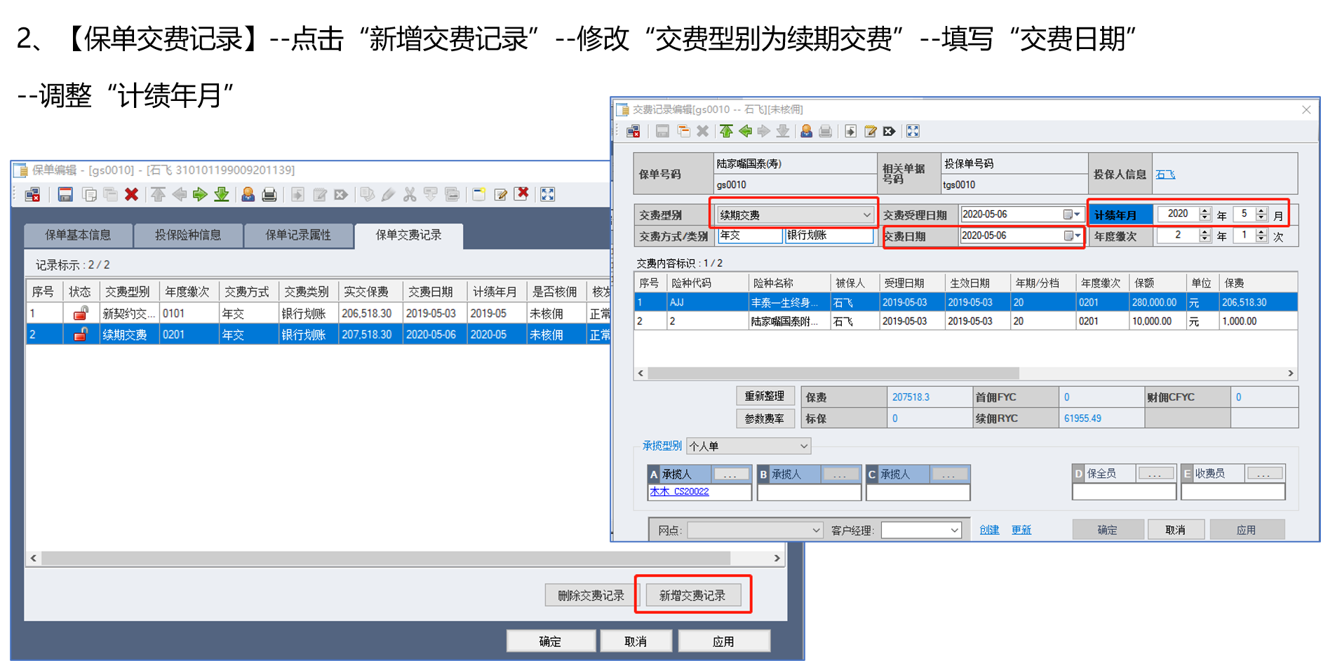Viewport: 1321px width, 661px height.
Task: Click the printer icon in 保单编辑 toolbar
Action: pyautogui.click(x=269, y=195)
